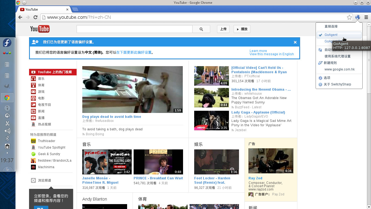Click the scissors clipboard icon in dock
Viewport: 371px width, 209px height.
pyautogui.click(x=7, y=124)
